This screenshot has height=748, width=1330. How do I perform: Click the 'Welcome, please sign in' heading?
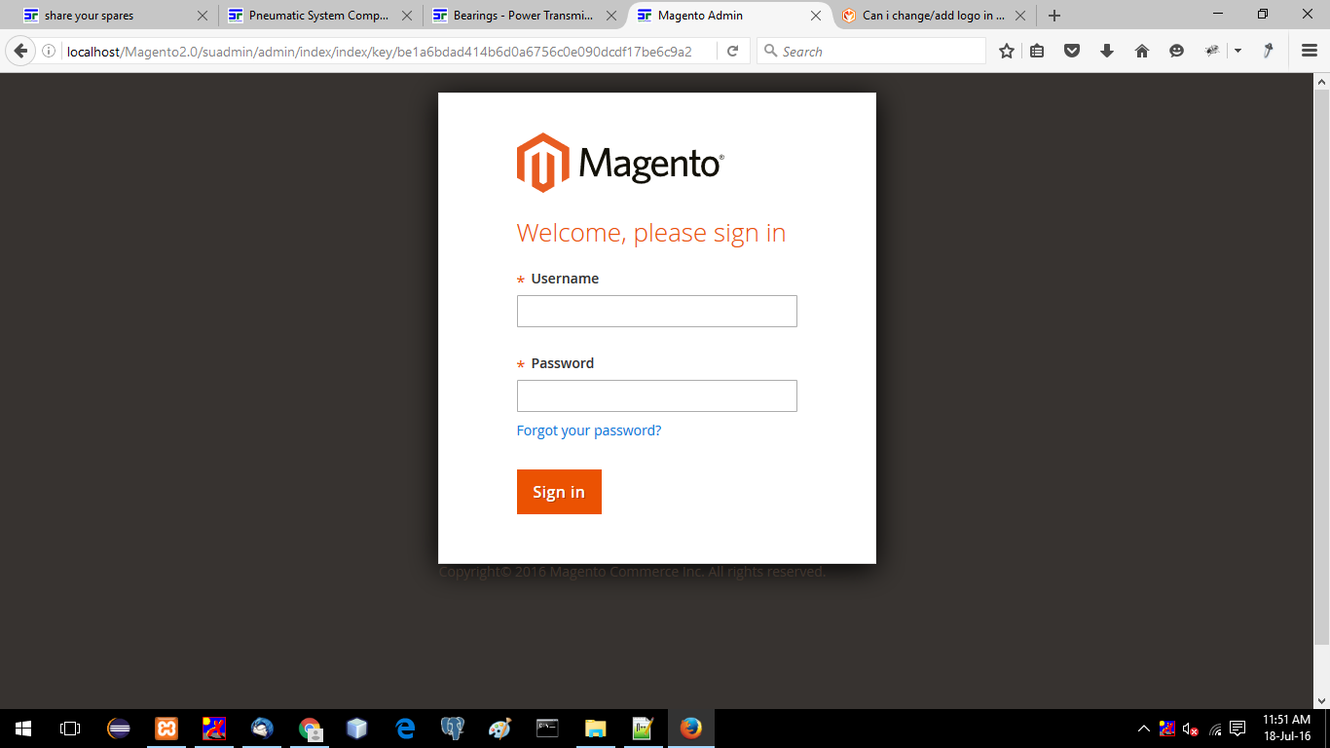click(x=651, y=233)
